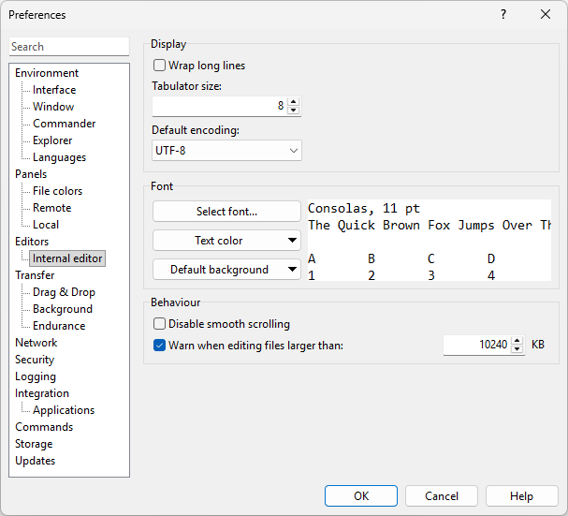The height and width of the screenshot is (516, 568).
Task: Increase Tabulator size with up arrow
Action: (294, 101)
